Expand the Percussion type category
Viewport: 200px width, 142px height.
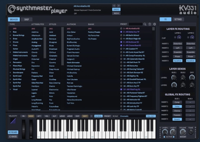click(10, 62)
